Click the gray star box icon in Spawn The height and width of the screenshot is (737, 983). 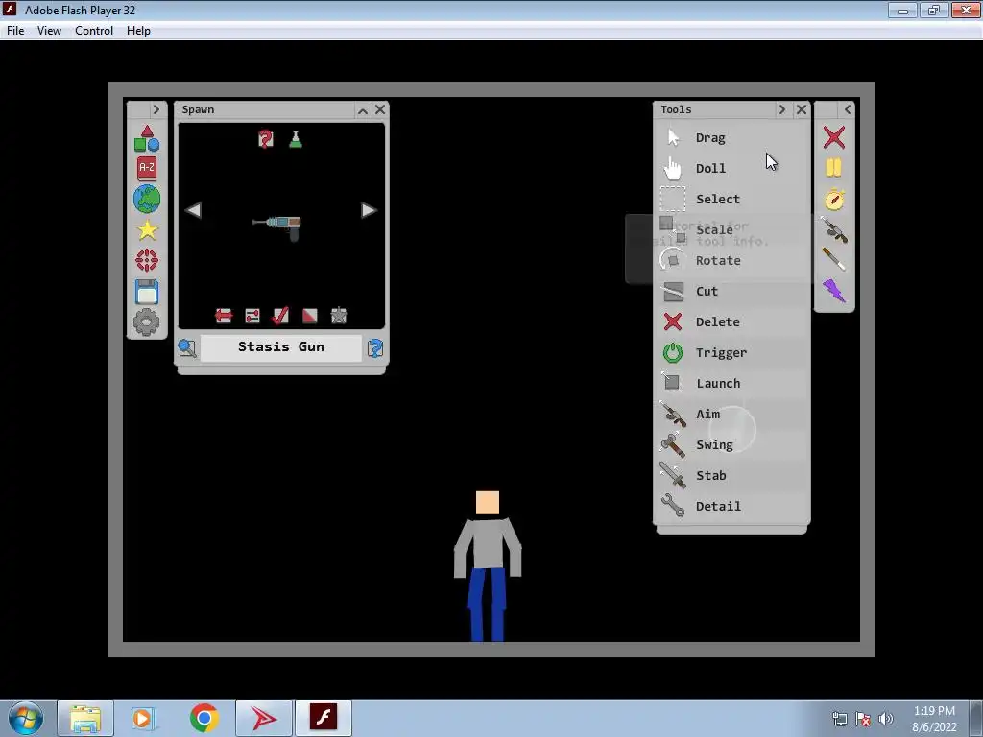click(x=339, y=315)
